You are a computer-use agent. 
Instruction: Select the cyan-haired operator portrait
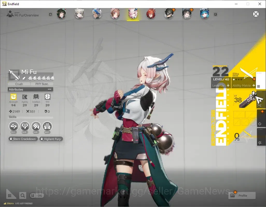tap(205, 13)
